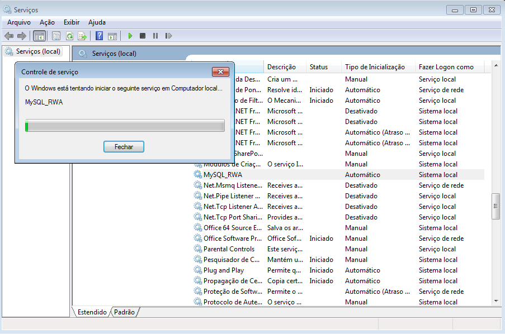Click Iniciado status of Plug and Play

[321, 270]
